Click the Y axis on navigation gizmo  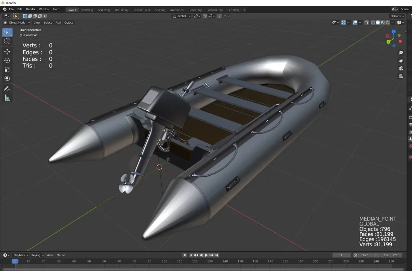388,42
